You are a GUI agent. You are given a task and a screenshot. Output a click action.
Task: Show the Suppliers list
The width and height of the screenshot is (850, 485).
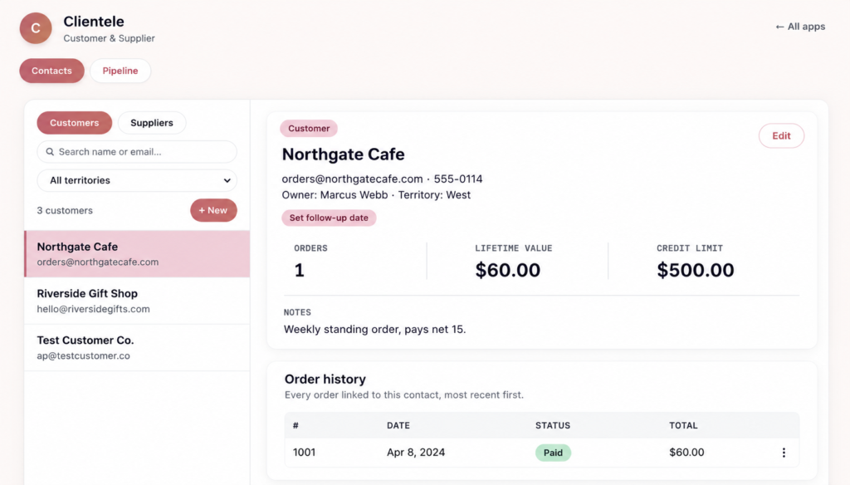152,123
